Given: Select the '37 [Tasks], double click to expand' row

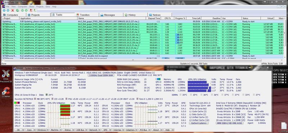Looking at the screenshot, I should pos(142,56).
